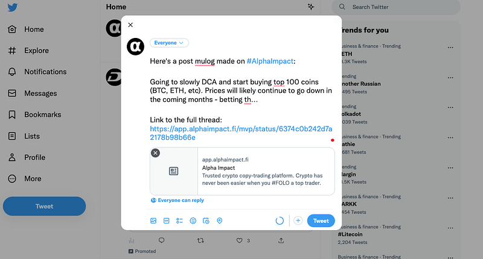Tag a location on tweet

pos(219,221)
